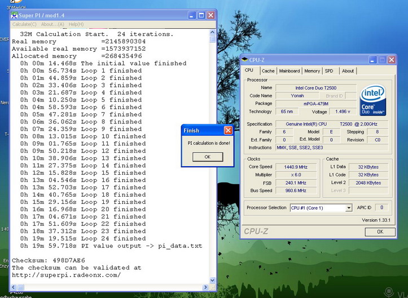Click the Multiplier value x 6.0
Viewport: 408px width, 298px height.
pyautogui.click(x=296, y=175)
